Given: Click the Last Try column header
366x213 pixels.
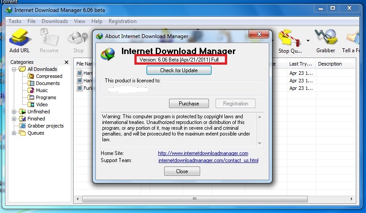Looking at the screenshot, I should [301, 64].
